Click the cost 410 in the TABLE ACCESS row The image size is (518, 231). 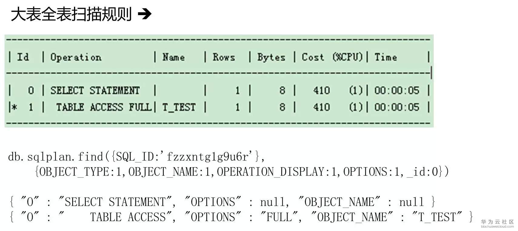pos(321,107)
